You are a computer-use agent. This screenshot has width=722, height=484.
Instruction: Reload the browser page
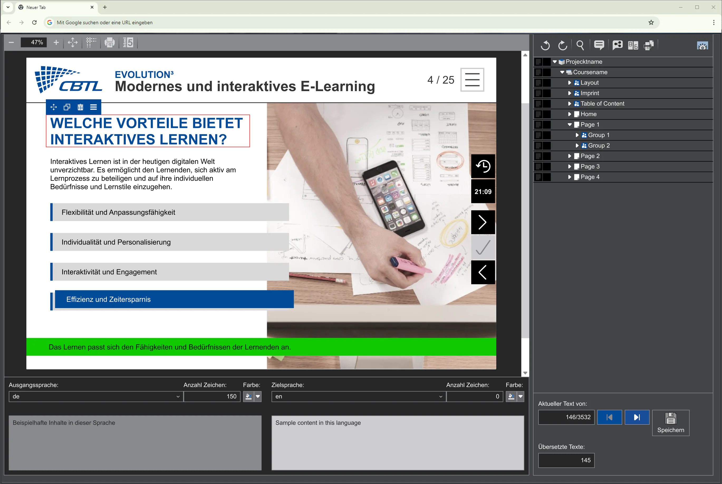coord(34,23)
